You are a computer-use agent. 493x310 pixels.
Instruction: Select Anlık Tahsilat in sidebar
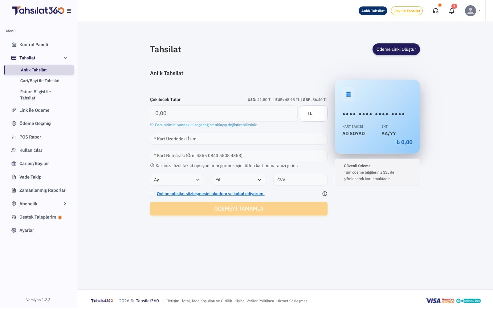[x=39, y=70]
